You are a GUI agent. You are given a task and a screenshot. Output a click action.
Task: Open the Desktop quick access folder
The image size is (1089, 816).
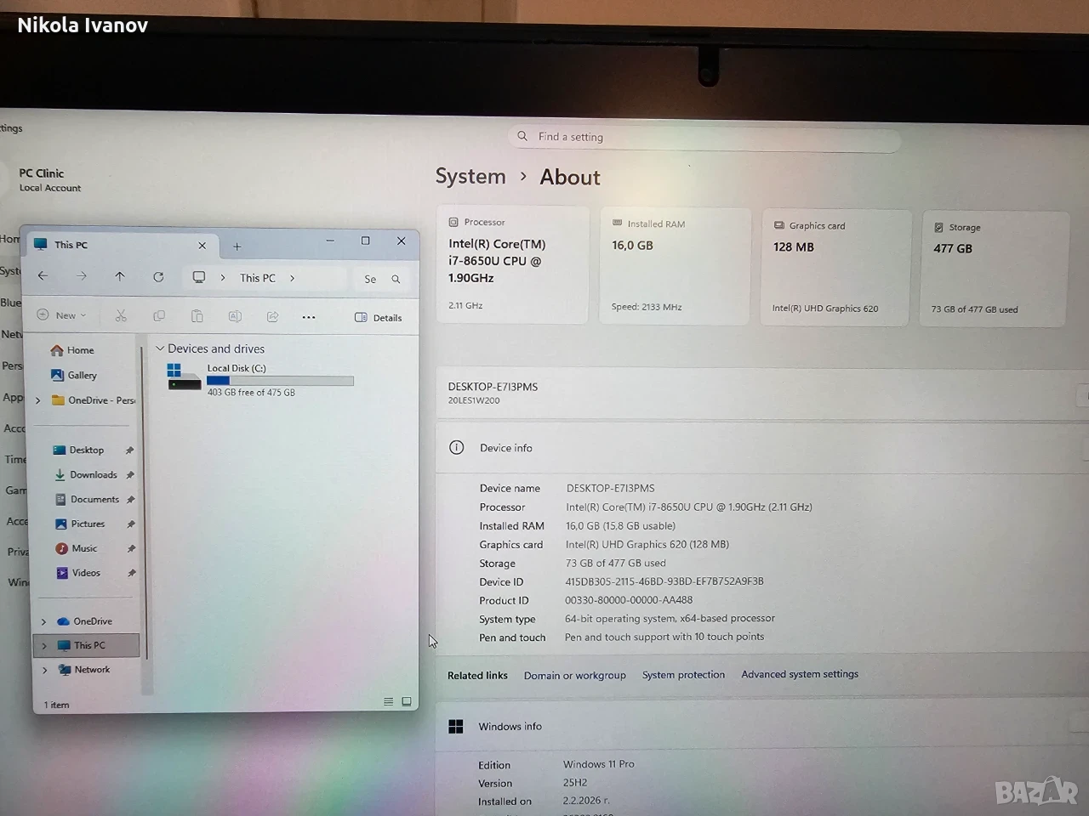[x=78, y=450]
